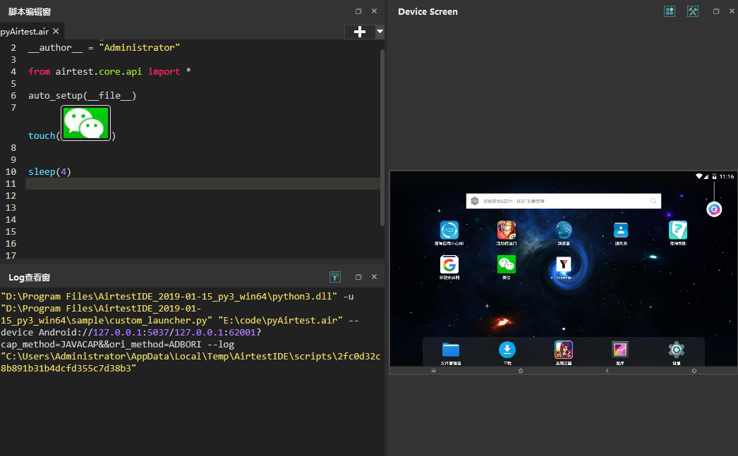
Task: Add a new script with the plus button
Action: tap(360, 32)
